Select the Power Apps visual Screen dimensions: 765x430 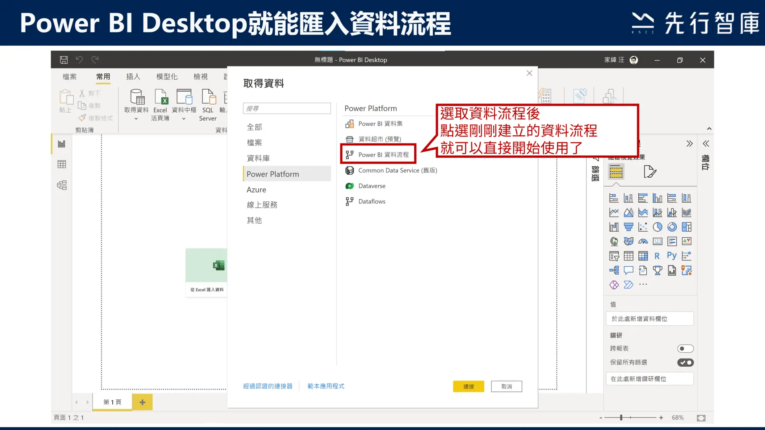614,285
